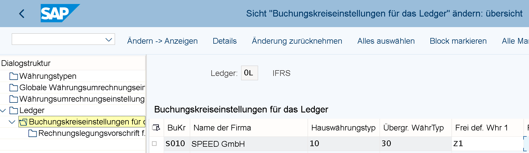
Task: Click the Frei def. Whr 1 cell Z1
Action: coord(487,144)
